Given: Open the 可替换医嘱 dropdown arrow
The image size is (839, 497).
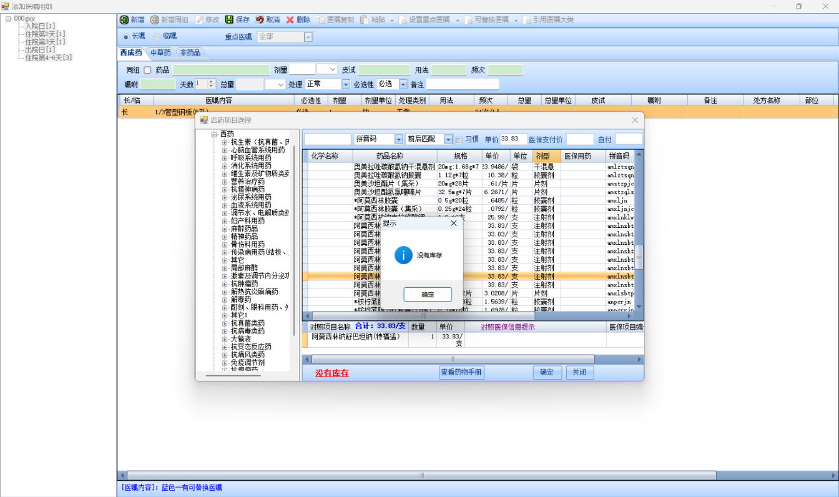Looking at the screenshot, I should [516, 20].
